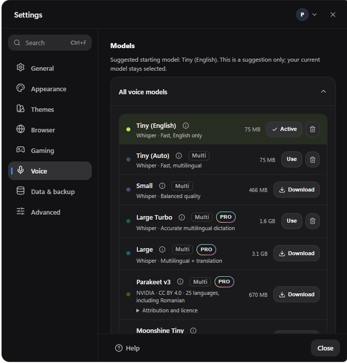Click the Data & backup database icon
347x363 pixels.
[x=21, y=191]
